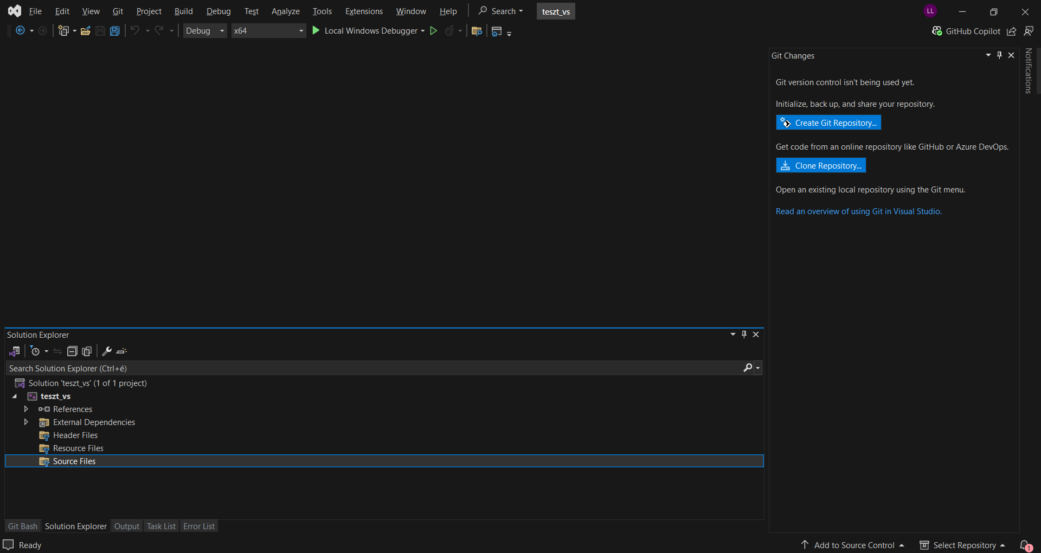The height and width of the screenshot is (553, 1041).
Task: Switch to the Error List tab
Action: pyautogui.click(x=199, y=526)
